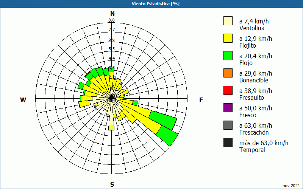The image size is (303, 189).
Task: Click the red Fresquito legend swatch
Action: (x=228, y=90)
